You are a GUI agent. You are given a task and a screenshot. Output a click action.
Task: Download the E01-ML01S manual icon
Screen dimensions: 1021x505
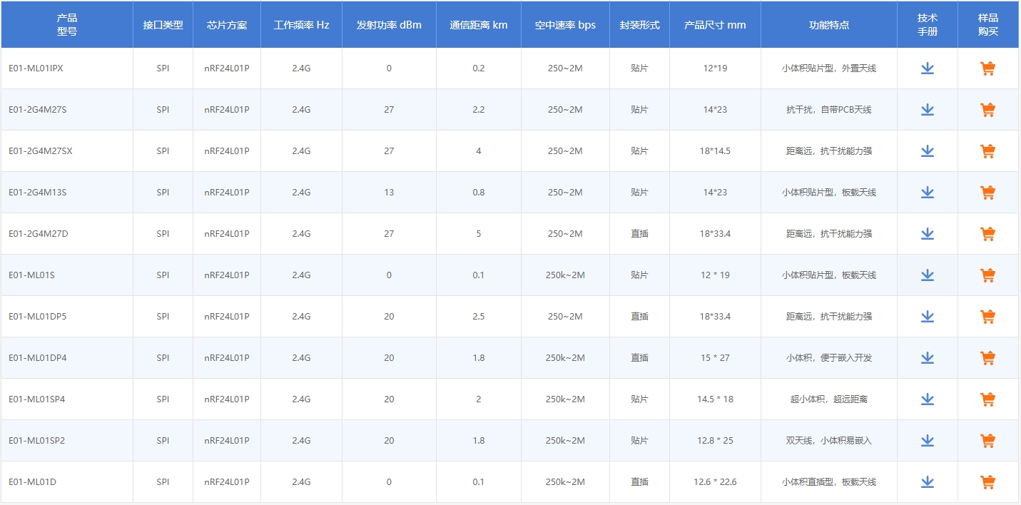(x=927, y=275)
